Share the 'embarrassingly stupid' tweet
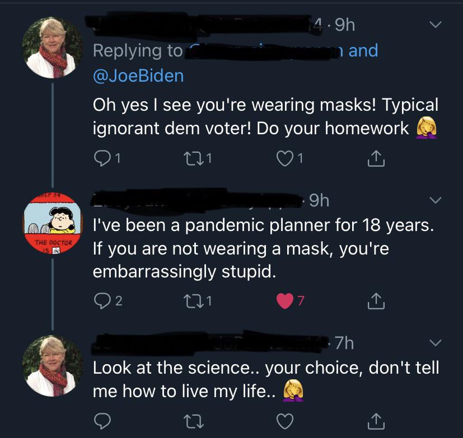 tap(375, 302)
